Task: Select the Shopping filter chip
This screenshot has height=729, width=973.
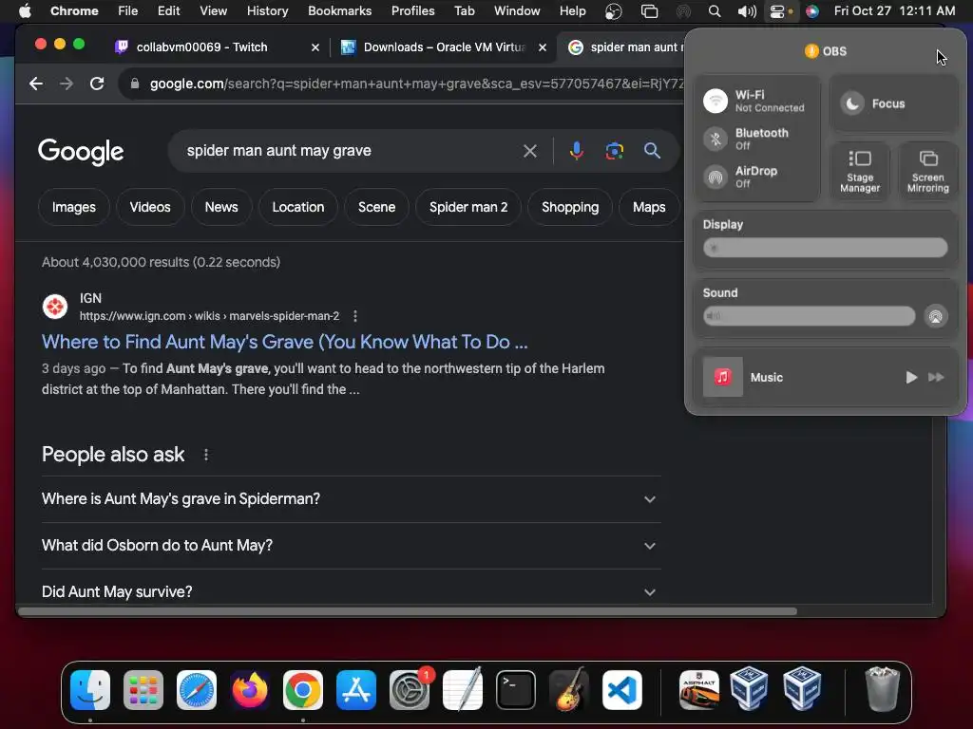Action: [x=570, y=207]
